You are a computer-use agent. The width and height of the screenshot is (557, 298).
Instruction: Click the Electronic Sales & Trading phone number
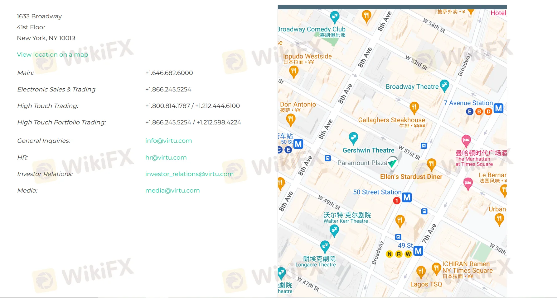pos(168,89)
